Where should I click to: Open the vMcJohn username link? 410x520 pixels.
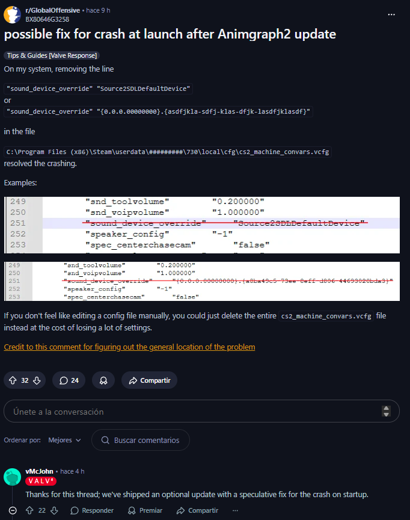pyautogui.click(x=40, y=471)
